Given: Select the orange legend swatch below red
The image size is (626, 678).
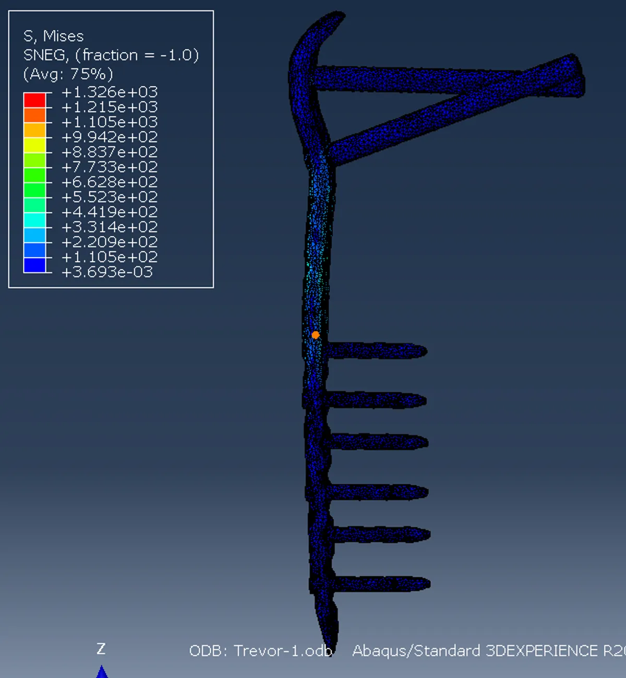Looking at the screenshot, I should pyautogui.click(x=34, y=115).
